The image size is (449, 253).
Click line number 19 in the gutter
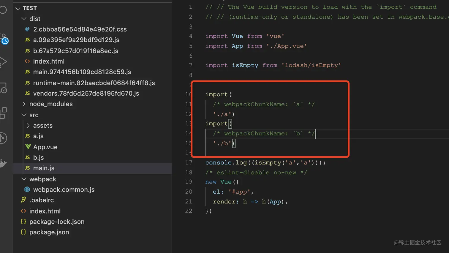click(x=189, y=182)
